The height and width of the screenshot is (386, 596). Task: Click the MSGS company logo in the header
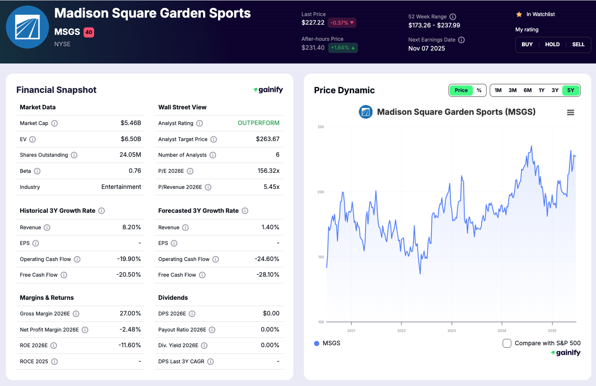coord(27,27)
